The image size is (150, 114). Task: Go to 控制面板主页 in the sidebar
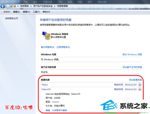click(12, 18)
